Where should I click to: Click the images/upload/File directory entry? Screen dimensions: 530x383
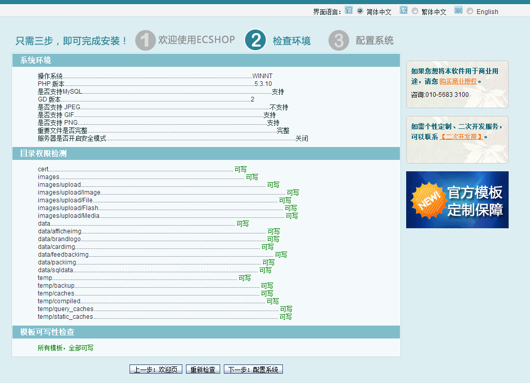pyautogui.click(x=65, y=200)
